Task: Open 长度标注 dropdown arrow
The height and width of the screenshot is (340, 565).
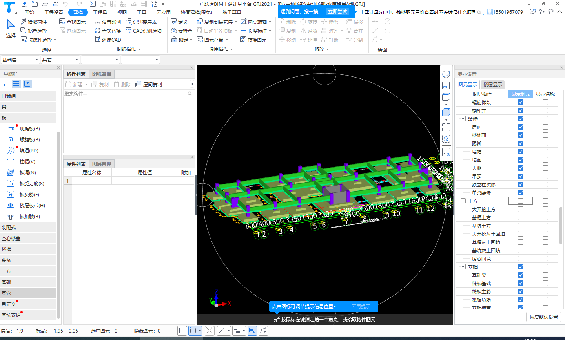Action: click(270, 31)
